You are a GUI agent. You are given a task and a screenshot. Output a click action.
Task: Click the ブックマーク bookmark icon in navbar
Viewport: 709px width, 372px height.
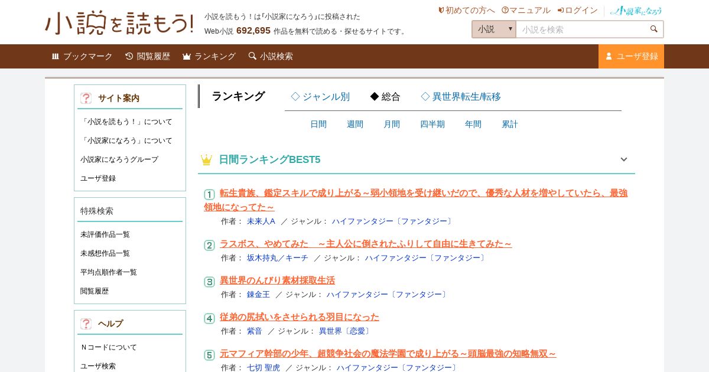coord(56,56)
